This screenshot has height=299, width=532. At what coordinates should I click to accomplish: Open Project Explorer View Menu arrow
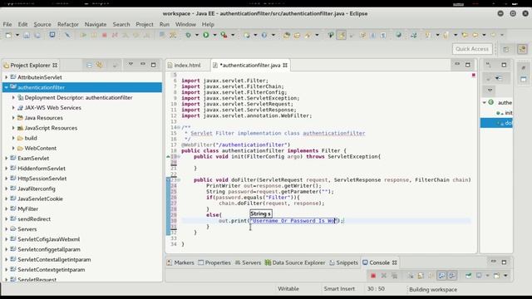(131, 65)
